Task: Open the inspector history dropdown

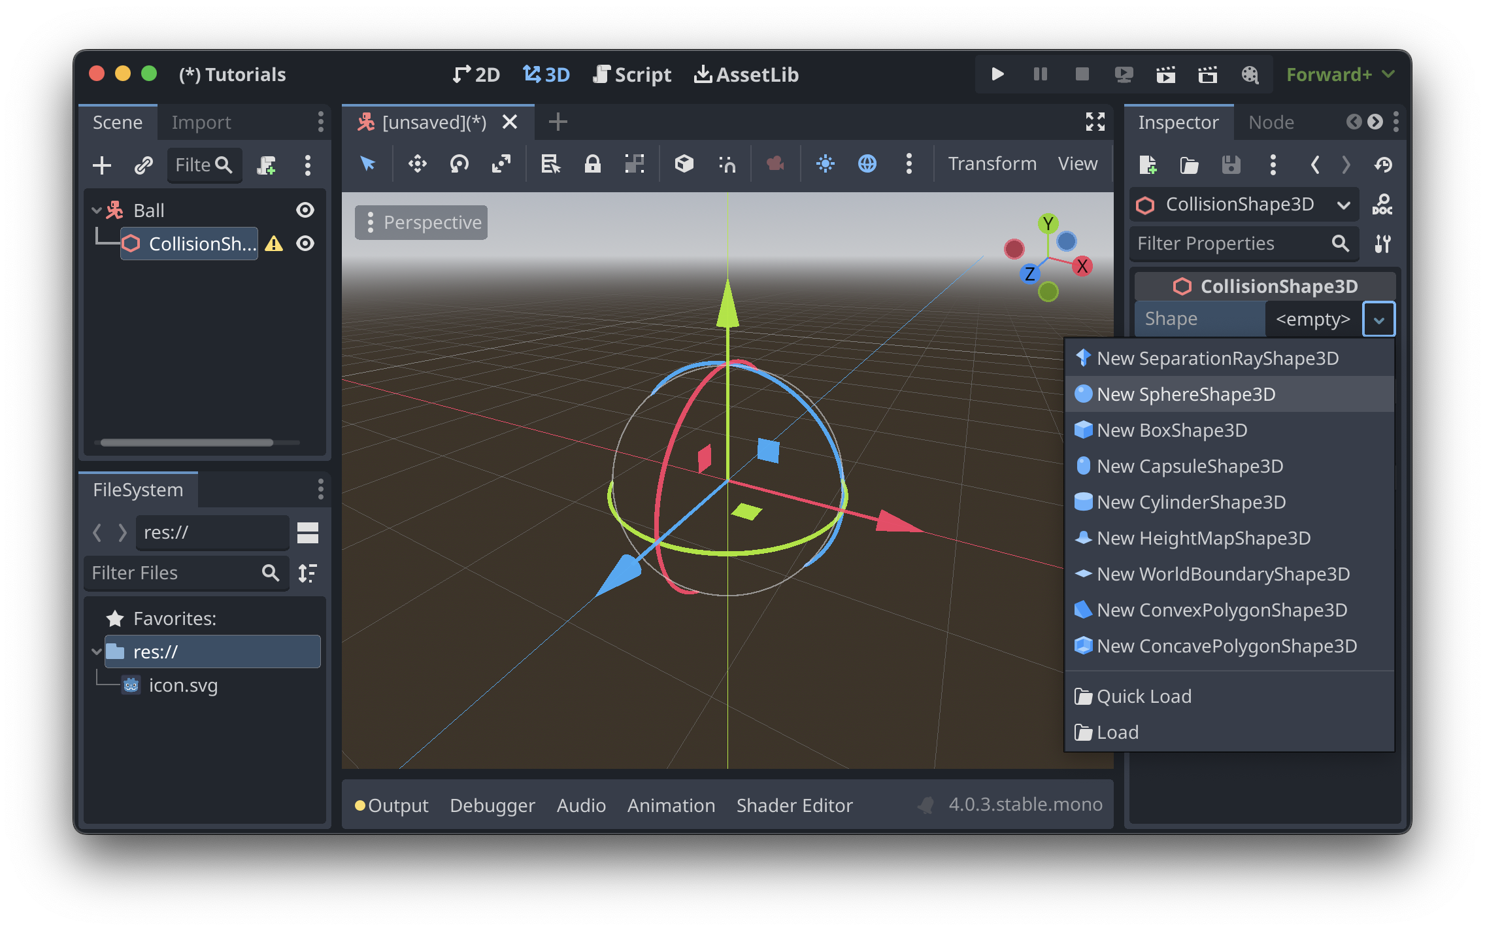Action: pos(1384,165)
